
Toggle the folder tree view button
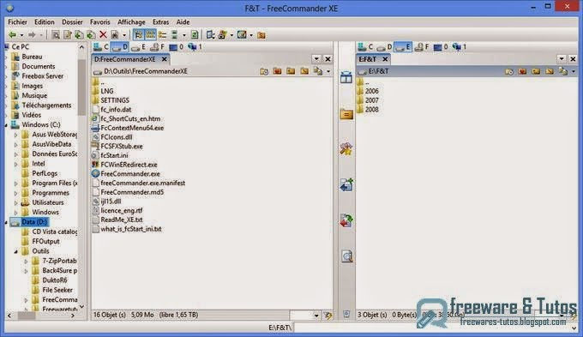point(138,35)
